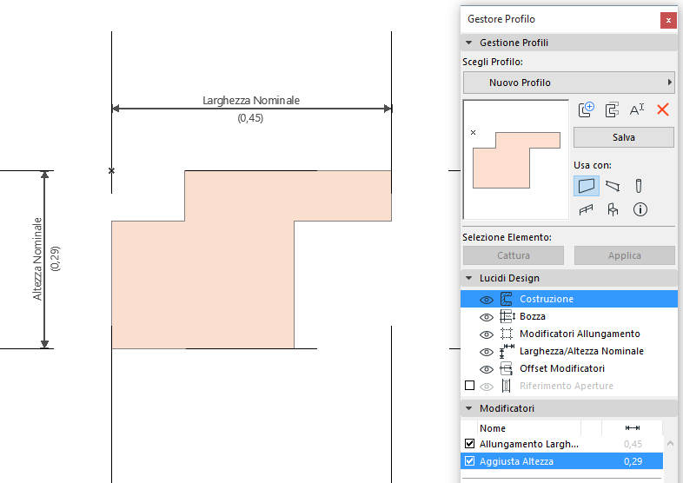Toggle Offset Modificatori eye visibility
This screenshot has width=683, height=483.
tap(486, 369)
